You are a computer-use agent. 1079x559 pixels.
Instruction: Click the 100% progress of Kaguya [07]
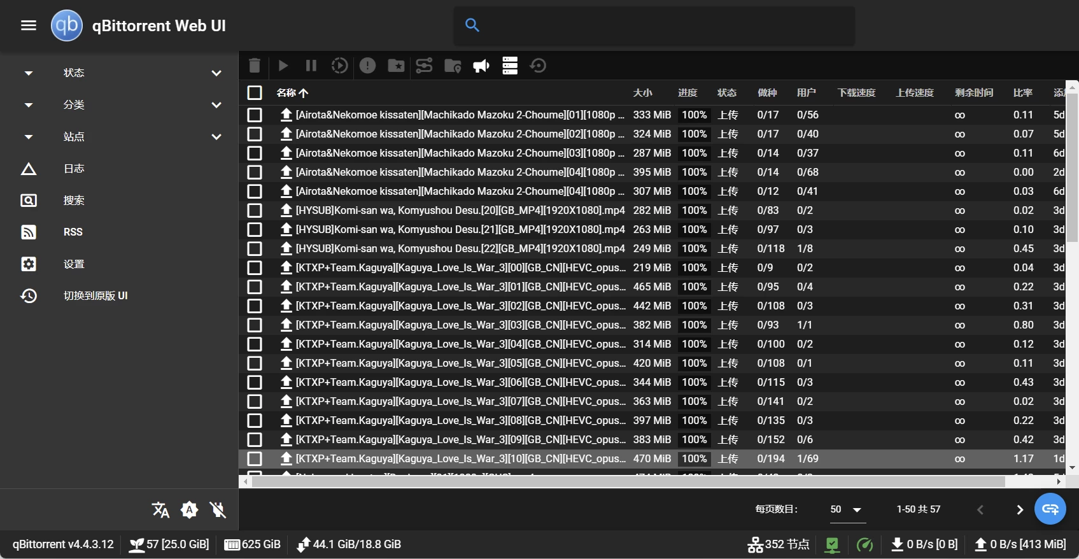(x=694, y=402)
